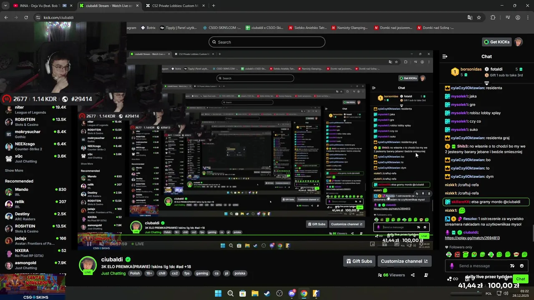Click the Polish tag
534x300 pixels.
click(x=135, y=273)
